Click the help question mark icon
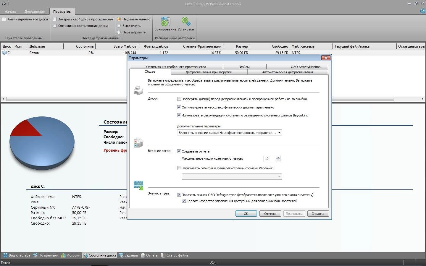The image size is (426, 266). (422, 11)
